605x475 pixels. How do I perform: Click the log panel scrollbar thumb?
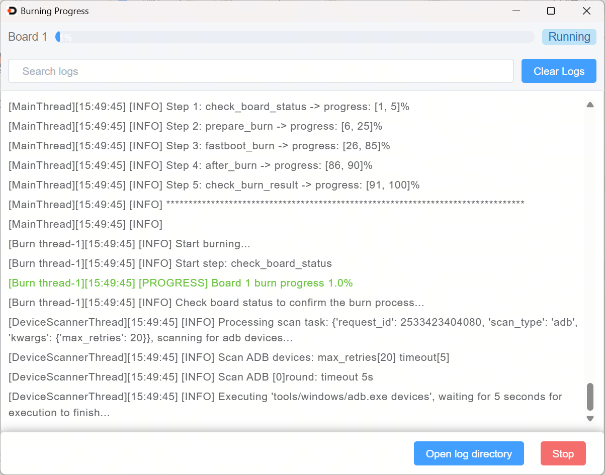[x=590, y=397]
